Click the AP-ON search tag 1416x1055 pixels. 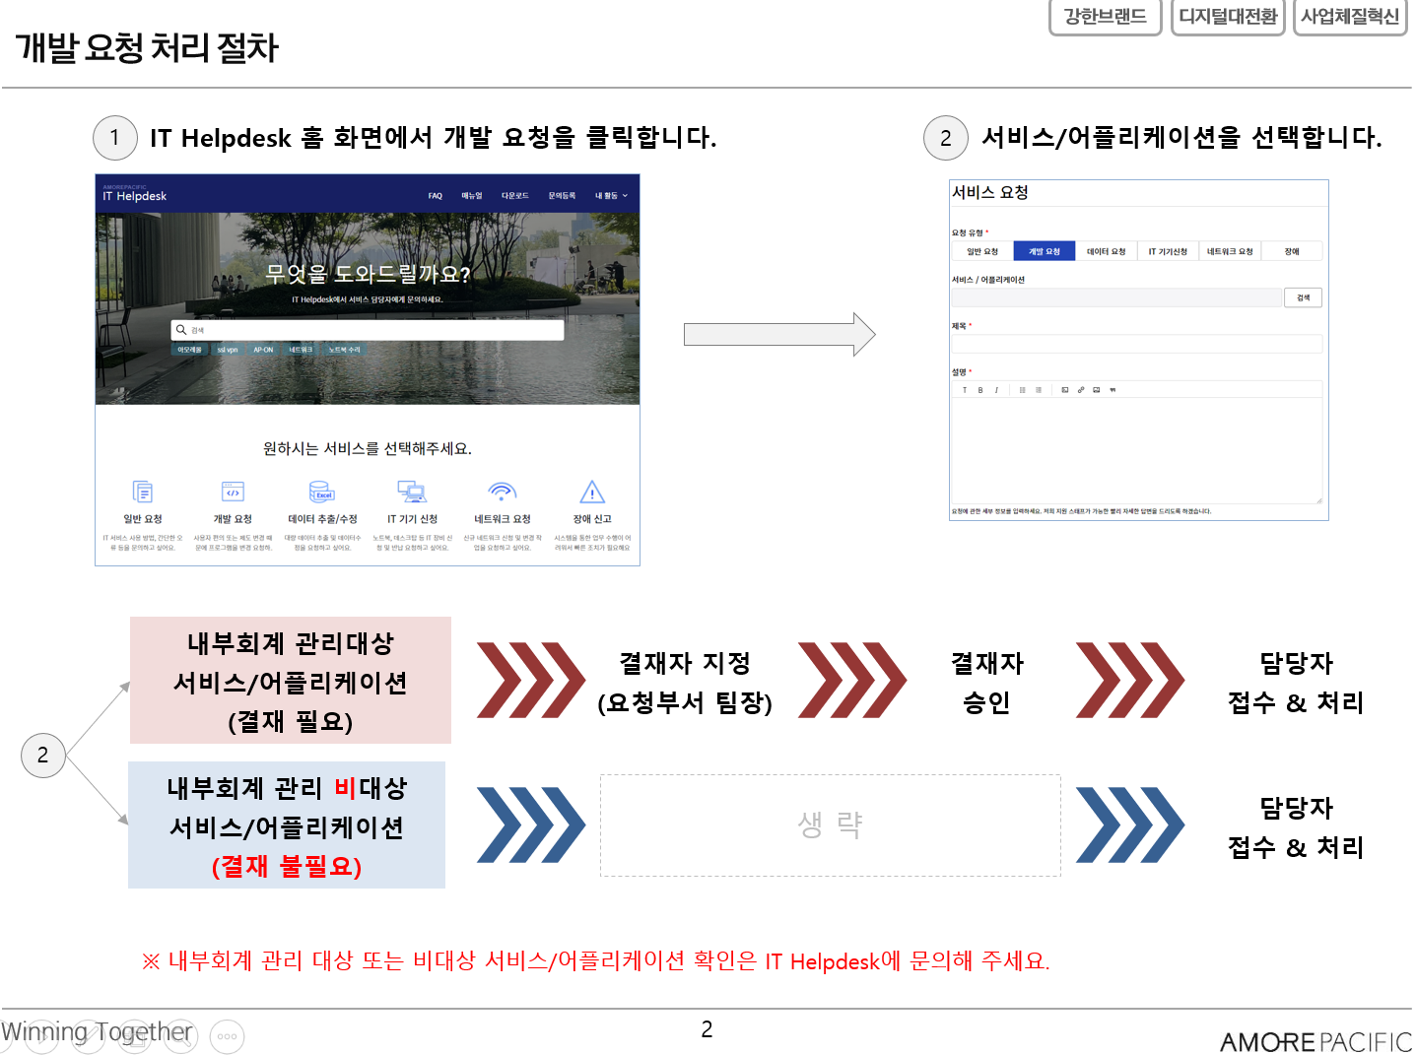click(263, 350)
